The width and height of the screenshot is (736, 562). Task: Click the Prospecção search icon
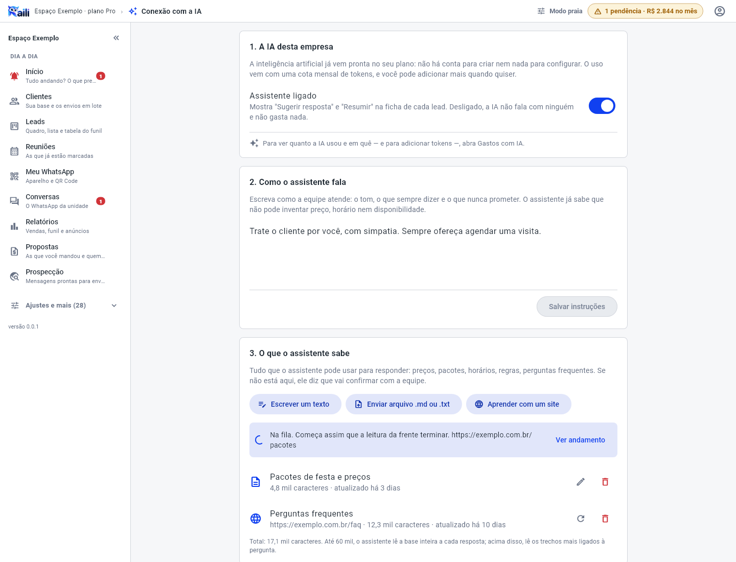14,276
